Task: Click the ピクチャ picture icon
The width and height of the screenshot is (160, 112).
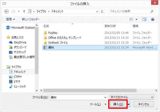Action: (x=11, y=77)
